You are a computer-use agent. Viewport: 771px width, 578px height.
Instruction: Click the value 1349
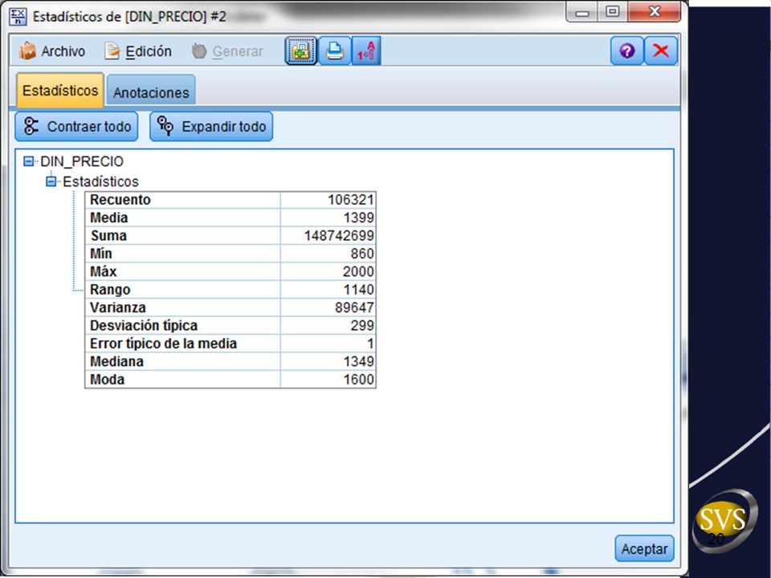pos(358,361)
